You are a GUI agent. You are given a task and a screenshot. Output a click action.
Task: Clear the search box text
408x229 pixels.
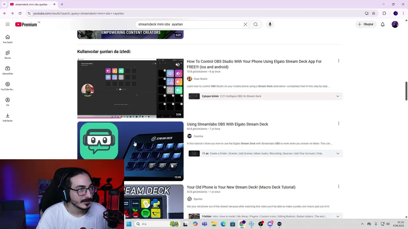coord(245,24)
